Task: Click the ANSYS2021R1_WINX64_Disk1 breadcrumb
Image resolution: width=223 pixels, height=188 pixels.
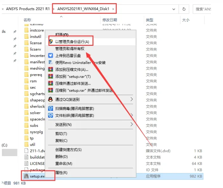Action: click(83, 9)
